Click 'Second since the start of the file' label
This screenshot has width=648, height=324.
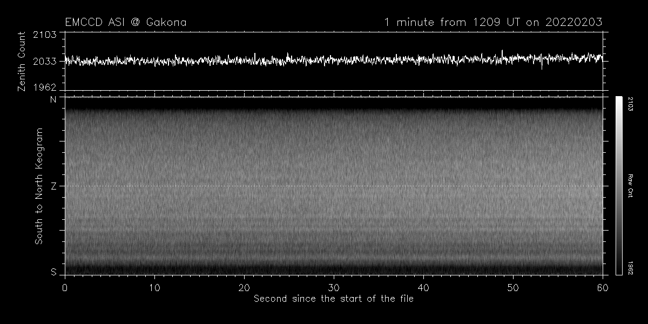click(x=334, y=298)
